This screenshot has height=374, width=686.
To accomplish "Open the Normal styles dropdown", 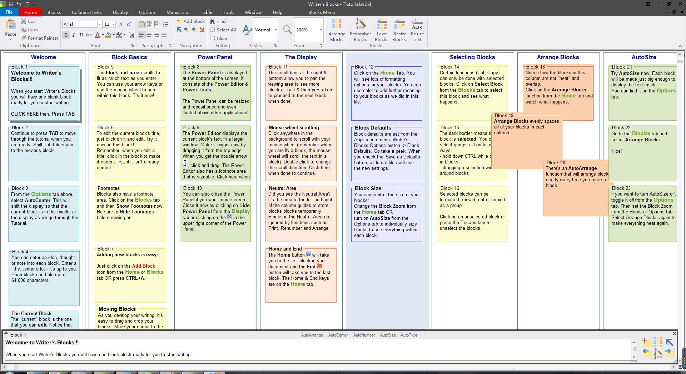I will click(275, 30).
